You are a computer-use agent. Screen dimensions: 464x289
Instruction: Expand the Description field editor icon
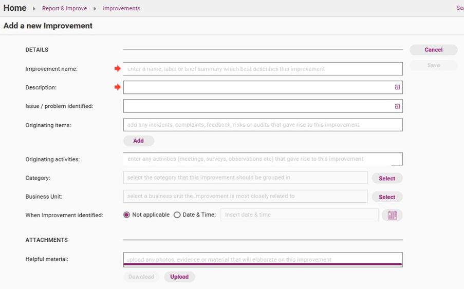pos(397,88)
